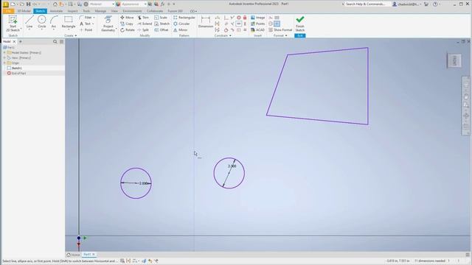This screenshot has height=265, width=472.
Task: Click the Home icon in quick access toolbar
Action: pos(55,4)
